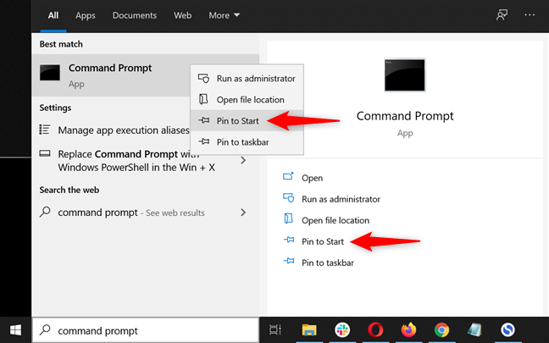Click the folder icon beside details pane Open file location
Image resolution: width=549 pixels, height=343 pixels.
click(x=288, y=219)
